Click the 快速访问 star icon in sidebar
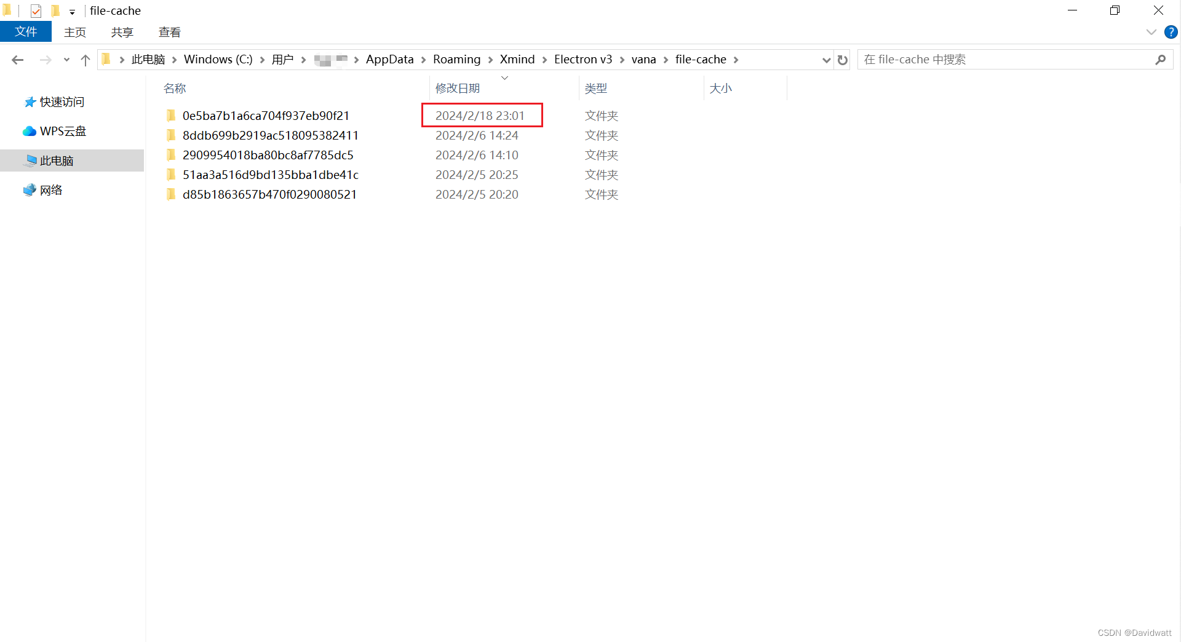Screen dimensions: 1181x642 coord(30,102)
